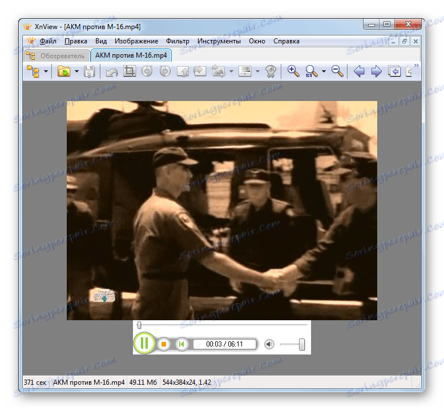
Task: Expand the convert icon dropdown arrow
Action: [231, 71]
